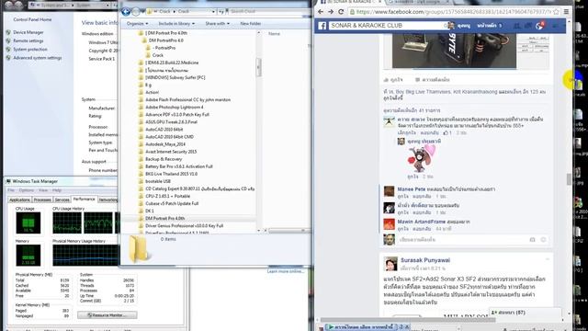Click the emoji icon in comment box
The width and height of the screenshot is (588, 331).
[x=543, y=239]
